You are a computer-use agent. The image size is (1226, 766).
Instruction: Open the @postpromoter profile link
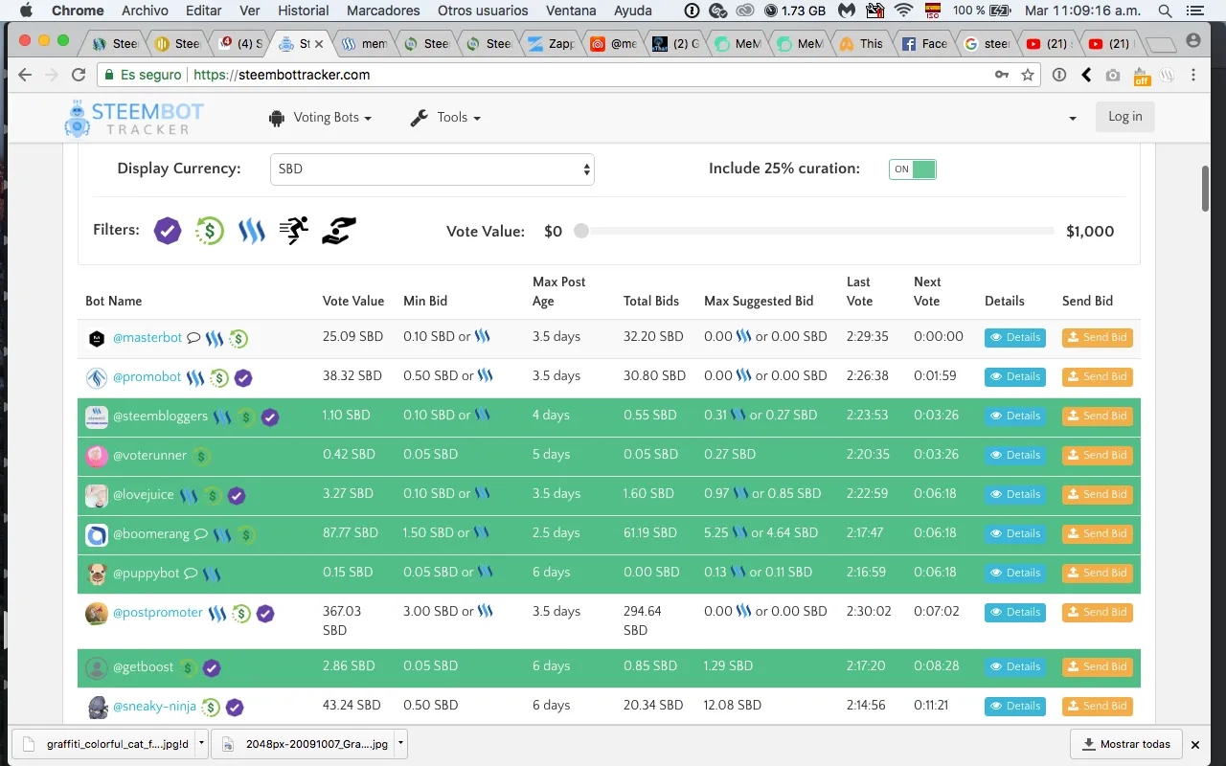coord(158,613)
